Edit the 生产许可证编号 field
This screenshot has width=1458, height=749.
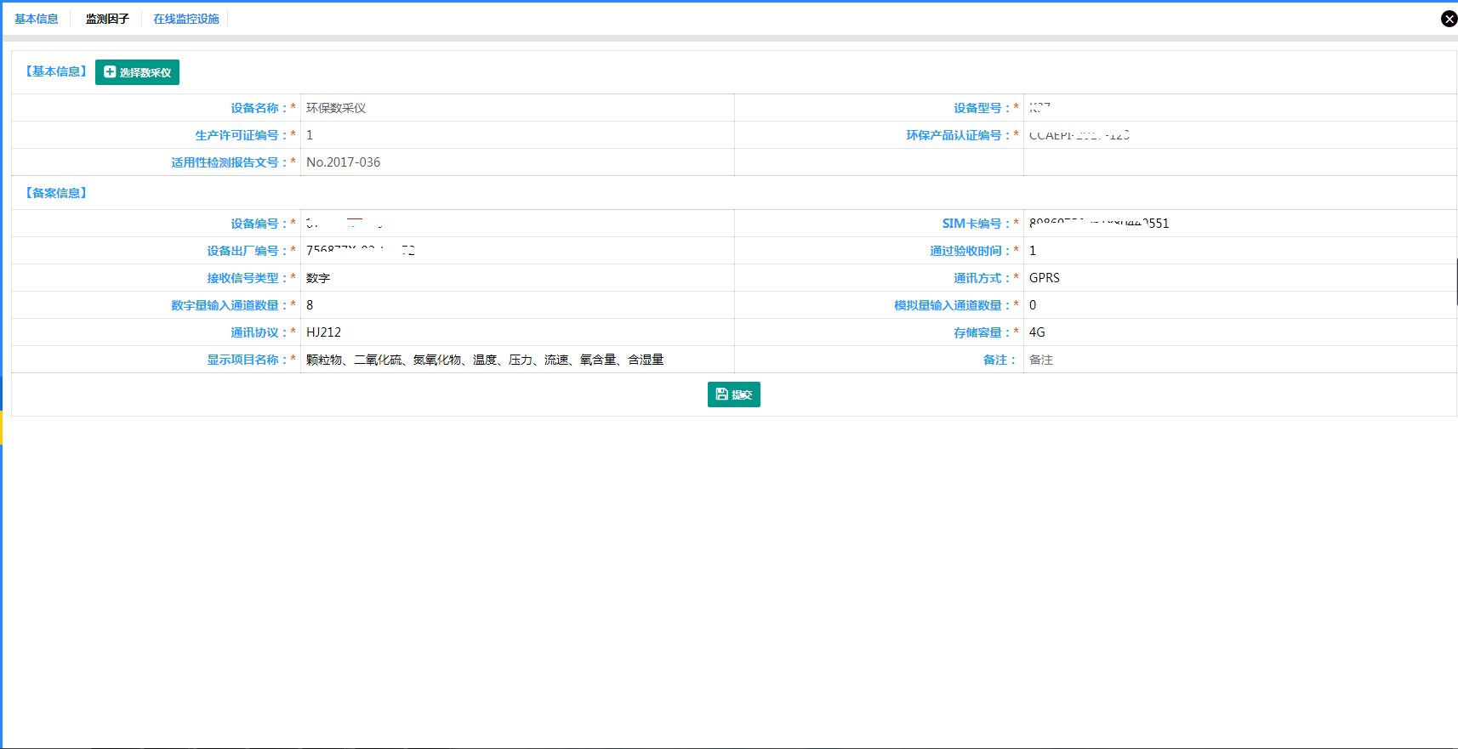click(x=516, y=135)
